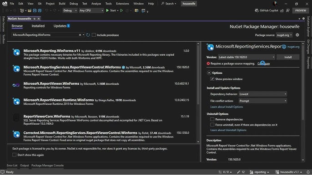The image size is (312, 175).
Task: Click the document well gear icon
Action: click(303, 19)
